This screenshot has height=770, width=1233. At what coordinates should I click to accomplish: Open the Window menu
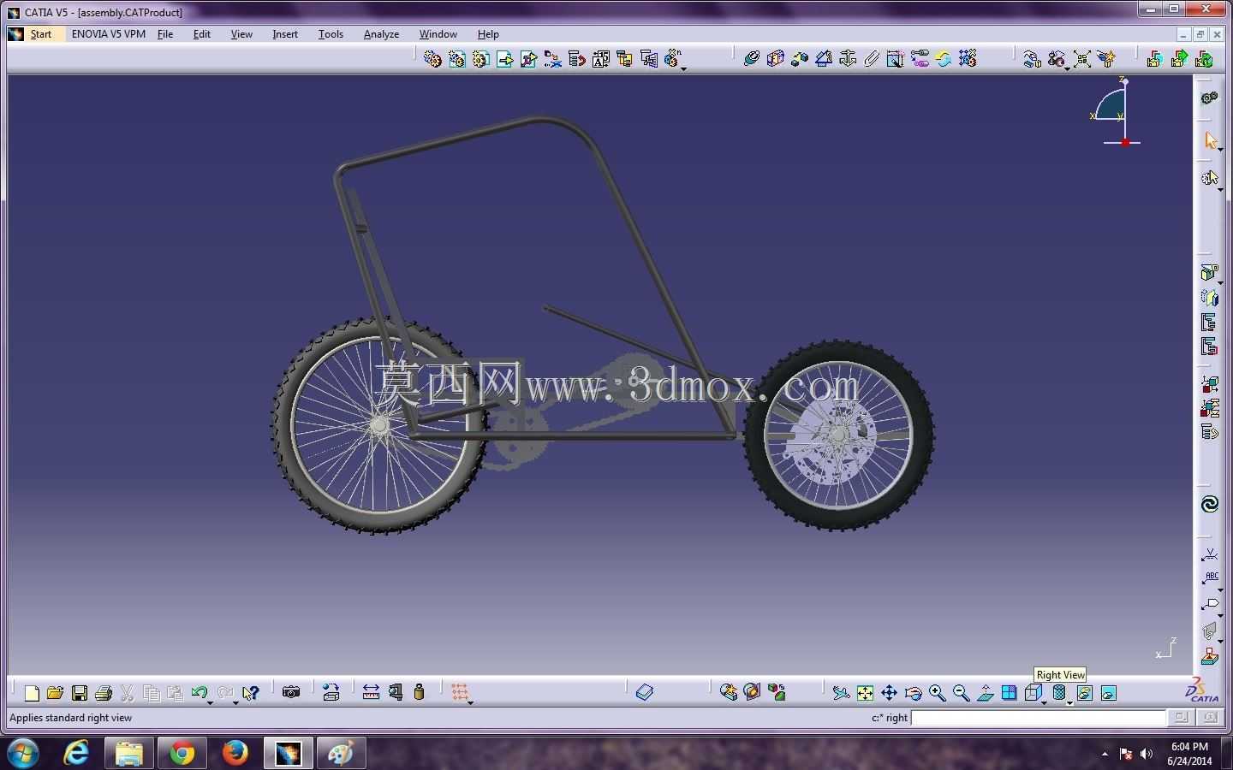pyautogui.click(x=438, y=34)
